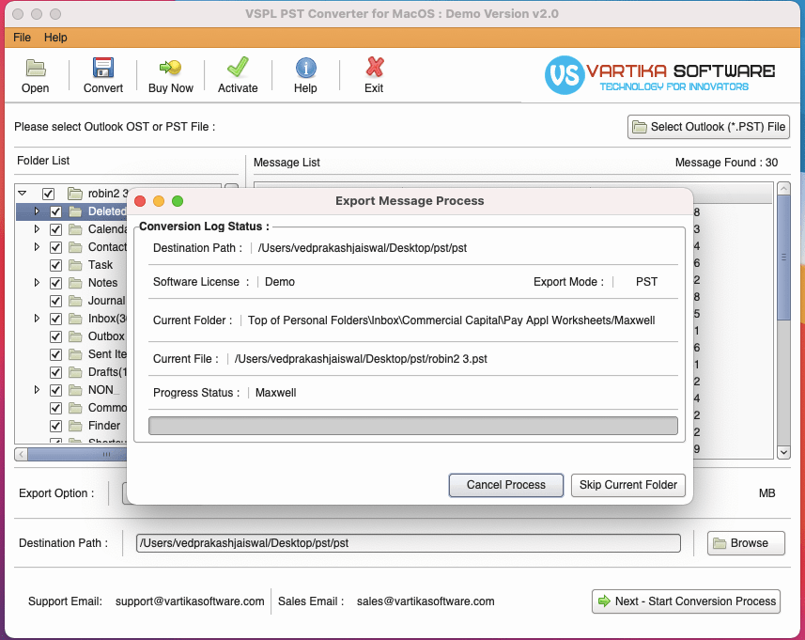Click the Destination Path input field
805x640 pixels.
409,543
